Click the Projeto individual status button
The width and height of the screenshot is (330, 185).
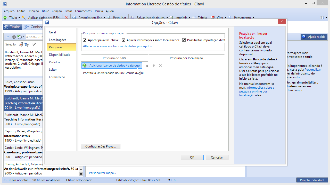pyautogui.click(x=312, y=180)
